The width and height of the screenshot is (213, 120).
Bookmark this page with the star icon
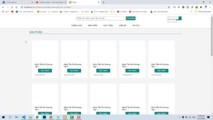pyautogui.click(x=169, y=7)
